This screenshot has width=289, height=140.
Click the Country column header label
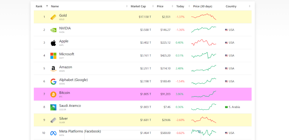231,6
